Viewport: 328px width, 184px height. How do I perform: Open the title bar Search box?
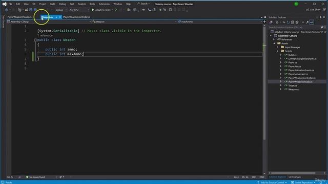143,4
